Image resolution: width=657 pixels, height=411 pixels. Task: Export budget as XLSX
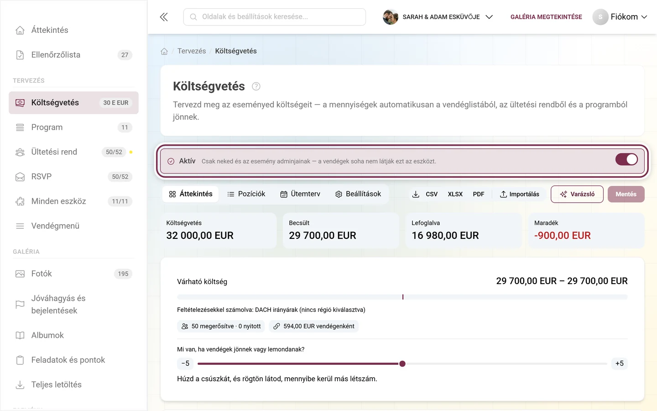455,194
